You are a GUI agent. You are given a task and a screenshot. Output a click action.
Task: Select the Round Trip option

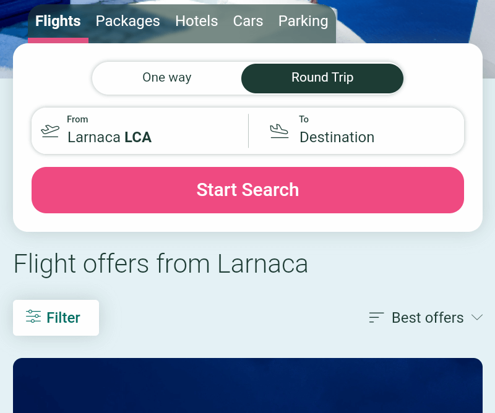(x=322, y=78)
